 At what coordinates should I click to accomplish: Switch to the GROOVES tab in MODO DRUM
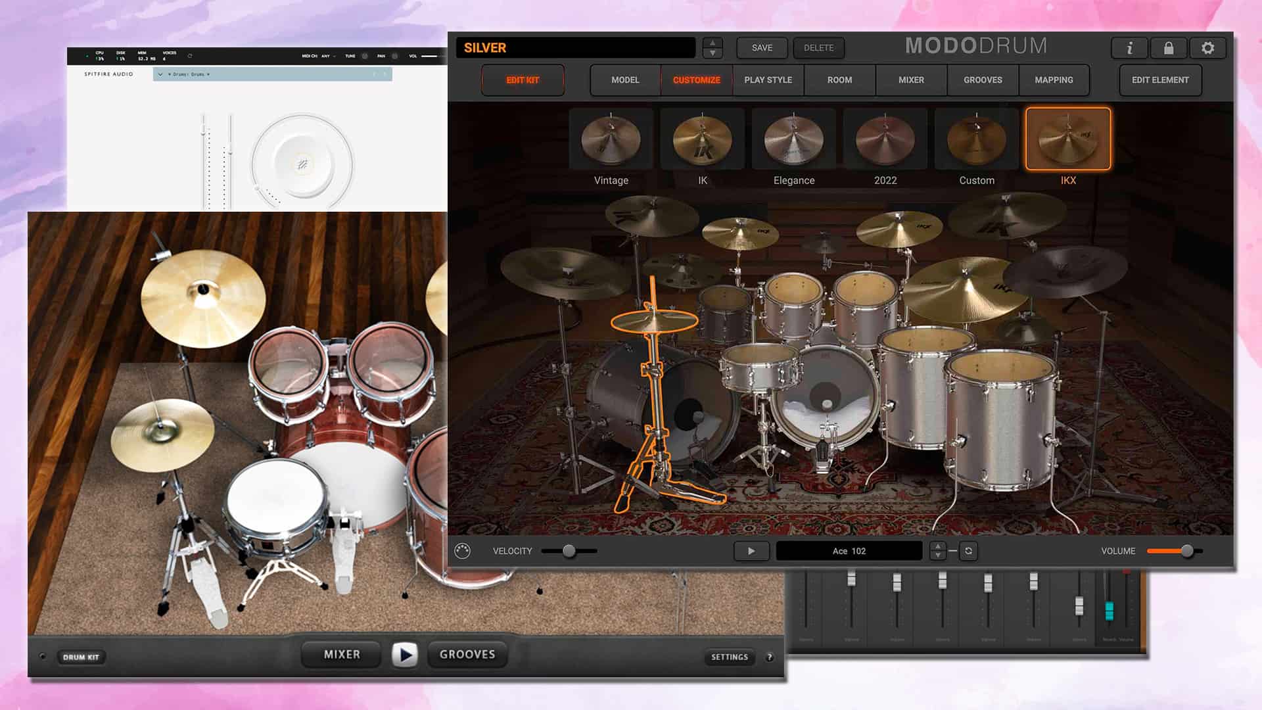tap(983, 80)
